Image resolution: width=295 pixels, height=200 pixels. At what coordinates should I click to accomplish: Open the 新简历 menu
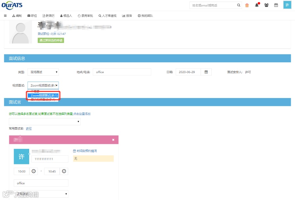[x=49, y=16]
